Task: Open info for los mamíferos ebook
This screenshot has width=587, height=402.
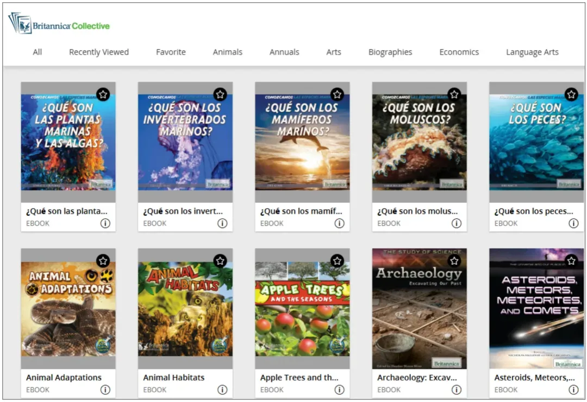Action: [340, 224]
